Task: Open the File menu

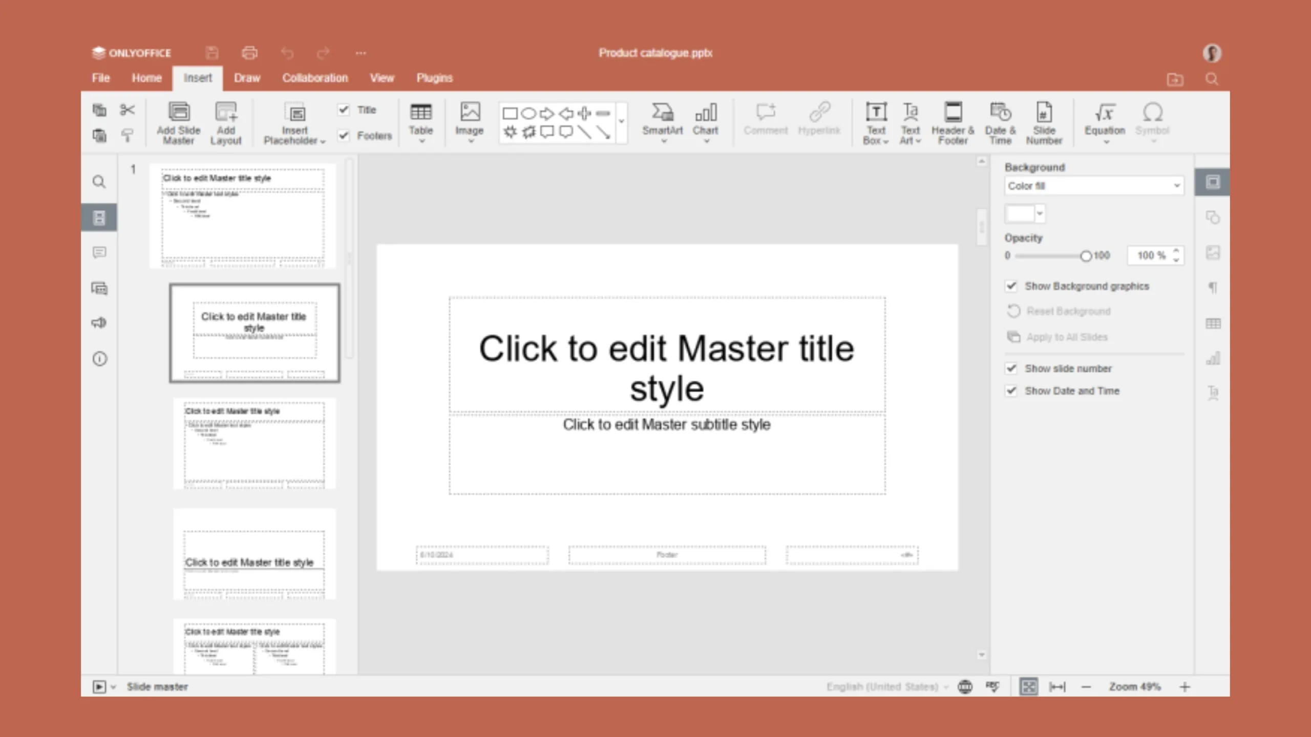Action: [101, 78]
